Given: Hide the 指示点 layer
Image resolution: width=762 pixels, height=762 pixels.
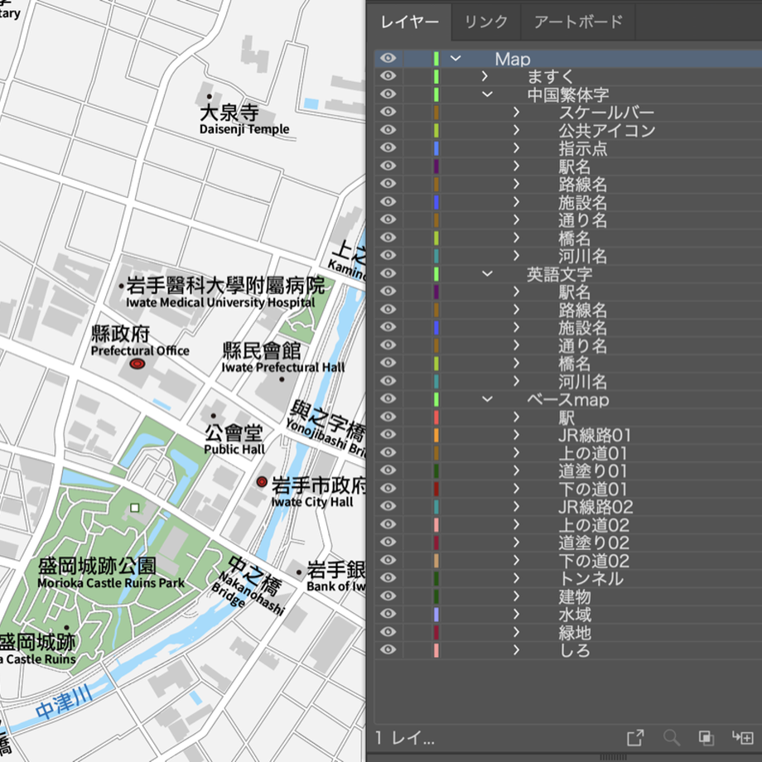Looking at the screenshot, I should 388,147.
